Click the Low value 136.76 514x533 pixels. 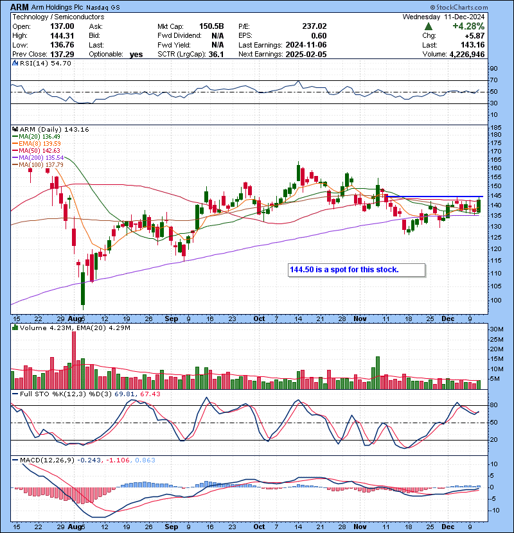62,45
